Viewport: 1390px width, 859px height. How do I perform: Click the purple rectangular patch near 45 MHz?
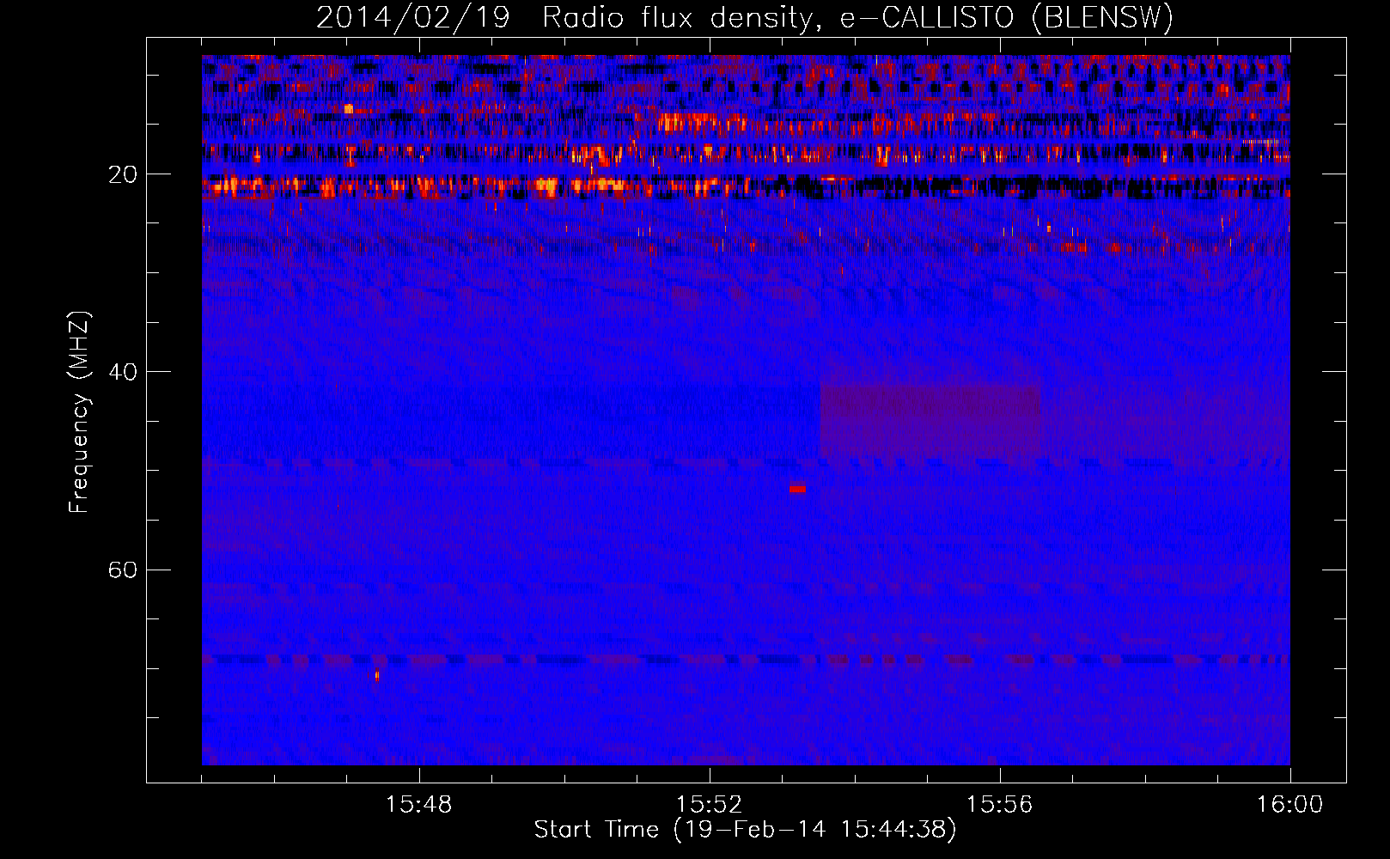point(931,421)
